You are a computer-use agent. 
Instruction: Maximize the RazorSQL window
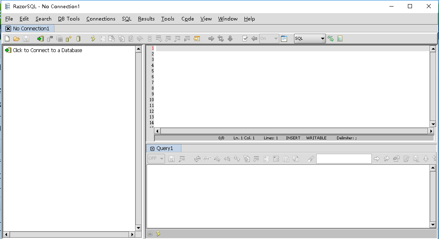(410, 6)
